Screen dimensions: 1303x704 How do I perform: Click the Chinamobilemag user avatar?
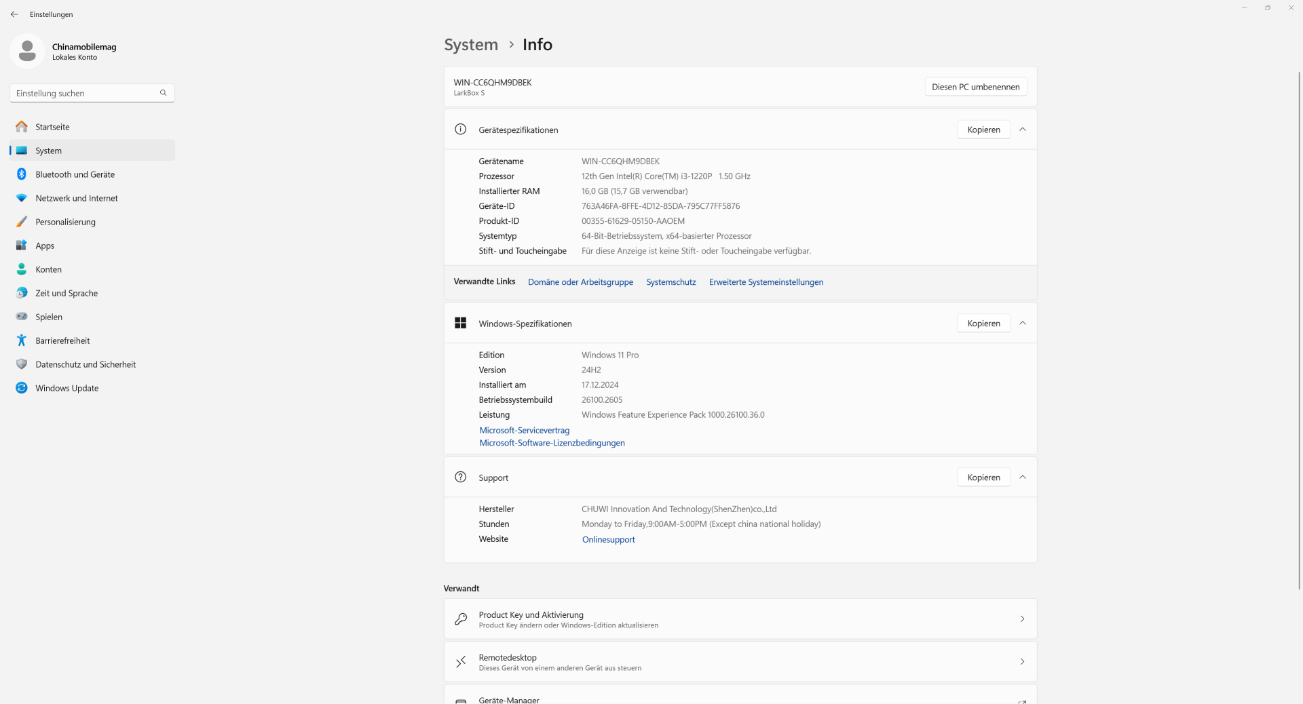pyautogui.click(x=27, y=51)
